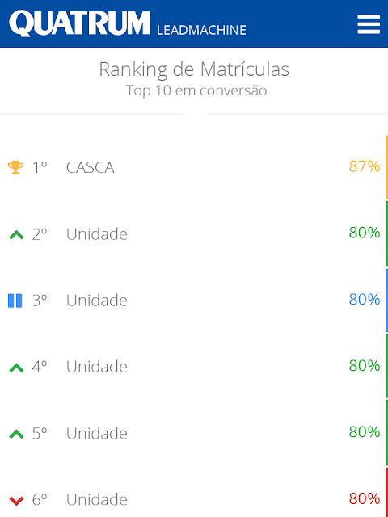Click the 1º rank position label
This screenshot has width=388, height=517.
click(x=40, y=167)
